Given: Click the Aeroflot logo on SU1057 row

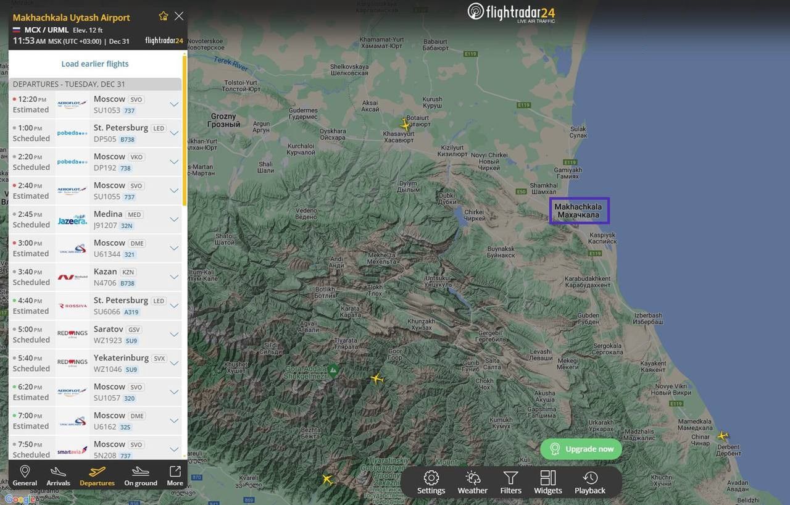Looking at the screenshot, I should 72,392.
